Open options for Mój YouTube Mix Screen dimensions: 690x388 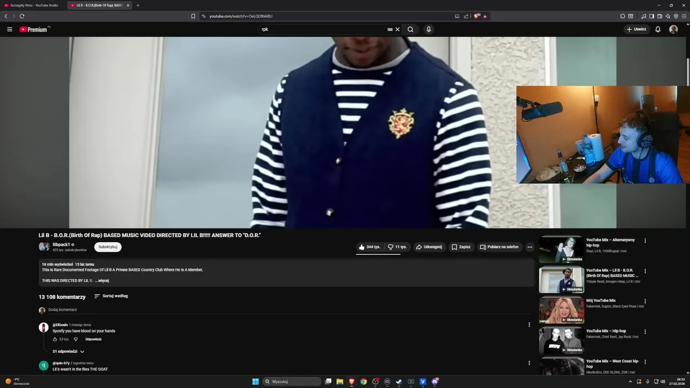click(x=645, y=301)
